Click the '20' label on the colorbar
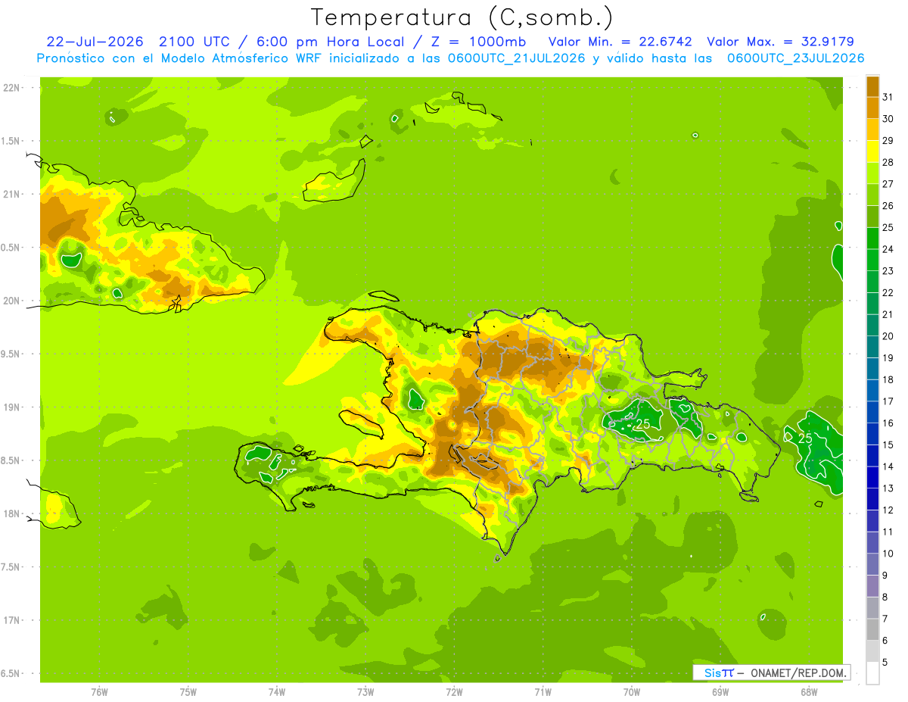 [888, 336]
